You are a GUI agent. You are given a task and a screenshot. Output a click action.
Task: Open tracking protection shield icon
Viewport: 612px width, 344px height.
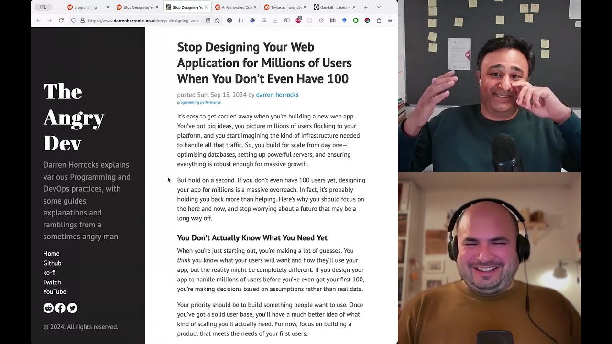(74, 21)
